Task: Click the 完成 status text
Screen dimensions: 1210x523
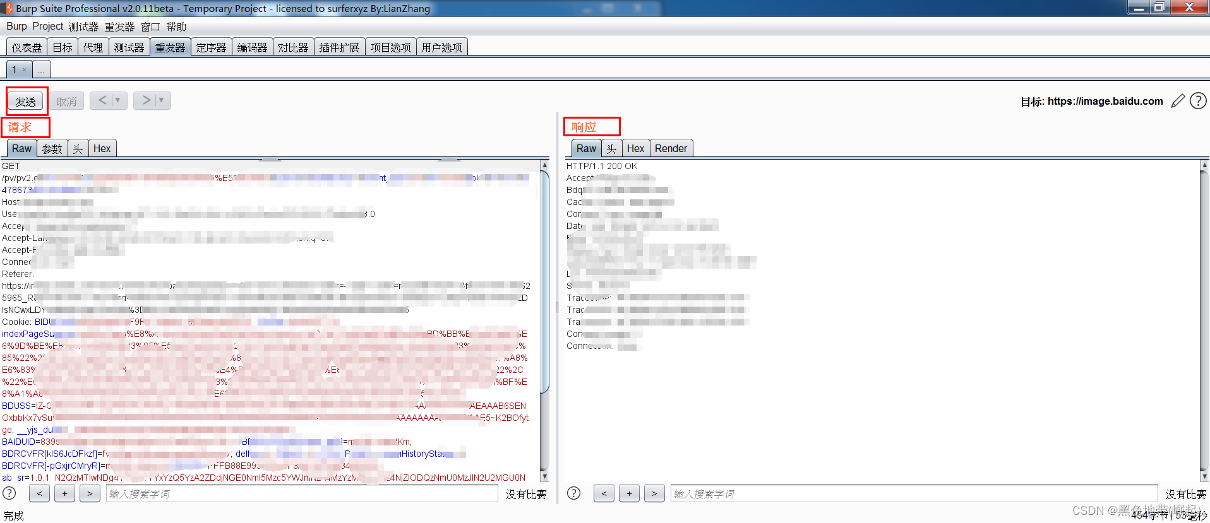Action: [13, 515]
